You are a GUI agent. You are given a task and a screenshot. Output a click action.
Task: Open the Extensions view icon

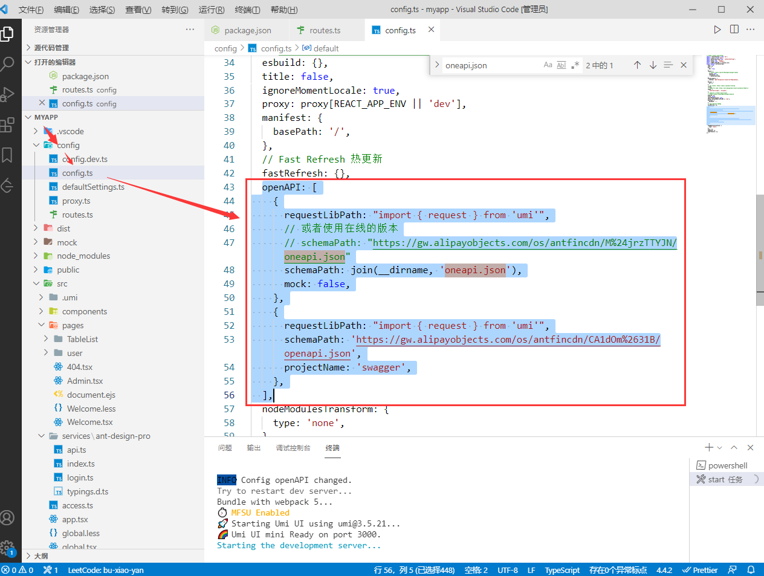[x=8, y=125]
